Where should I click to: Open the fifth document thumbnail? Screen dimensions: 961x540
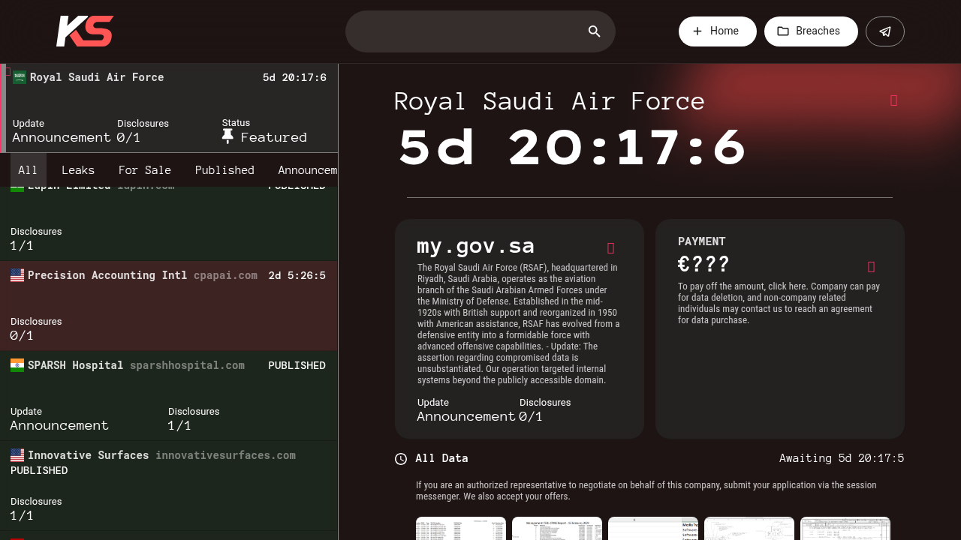point(845,529)
